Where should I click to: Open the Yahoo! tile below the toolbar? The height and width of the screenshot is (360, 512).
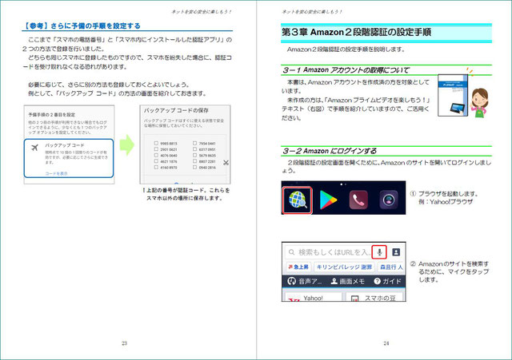(x=313, y=297)
